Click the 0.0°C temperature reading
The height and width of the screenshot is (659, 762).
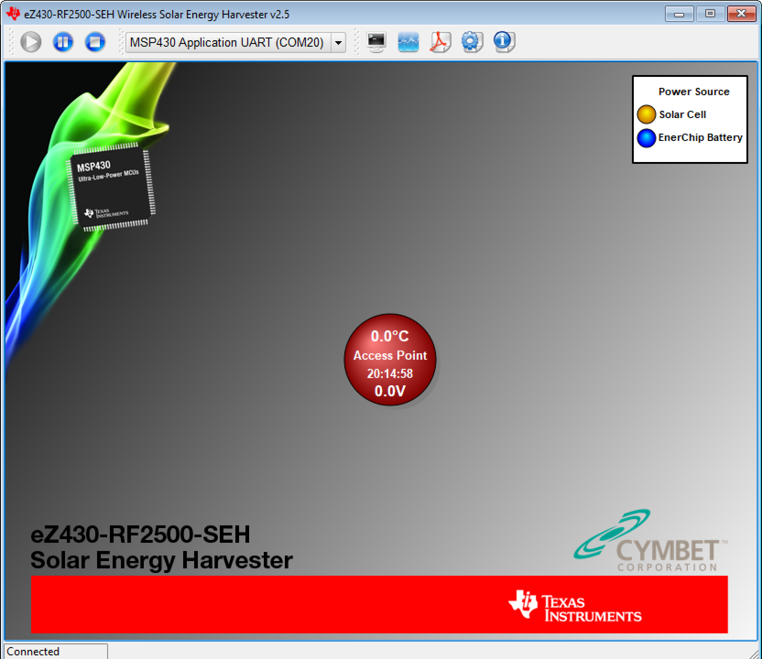click(390, 336)
